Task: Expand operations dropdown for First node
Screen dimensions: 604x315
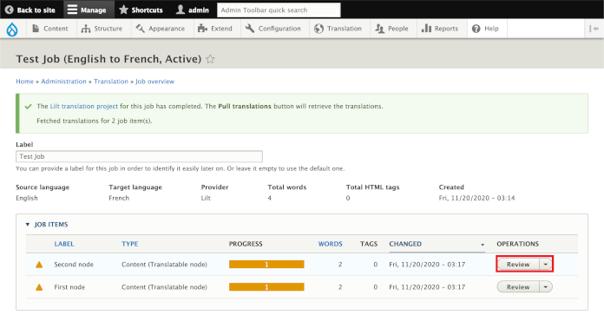Action: (x=546, y=287)
